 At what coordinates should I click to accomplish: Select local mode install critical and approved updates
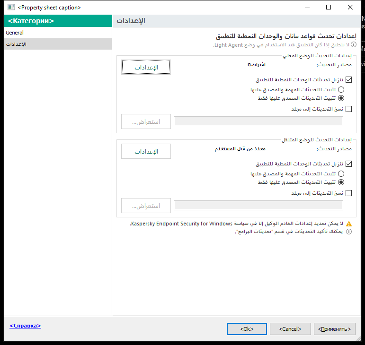tap(341, 89)
